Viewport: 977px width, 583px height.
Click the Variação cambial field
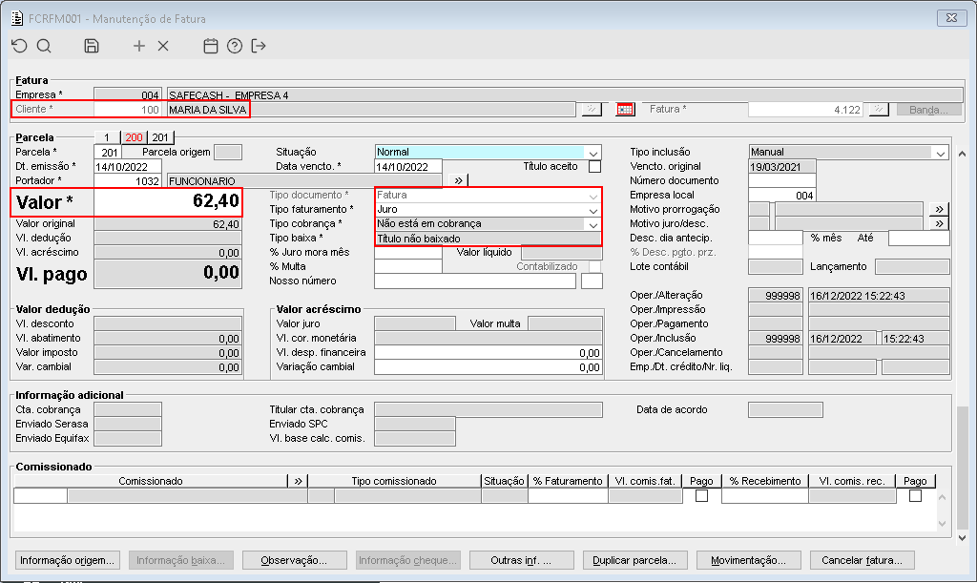(488, 366)
